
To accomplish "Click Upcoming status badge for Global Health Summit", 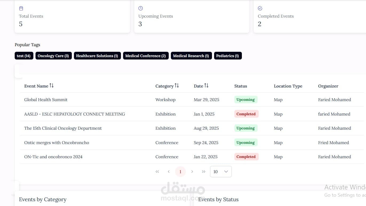I will [x=246, y=100].
